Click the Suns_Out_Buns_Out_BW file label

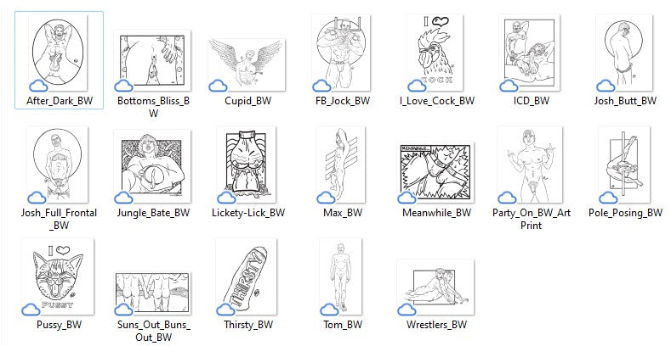(154, 331)
